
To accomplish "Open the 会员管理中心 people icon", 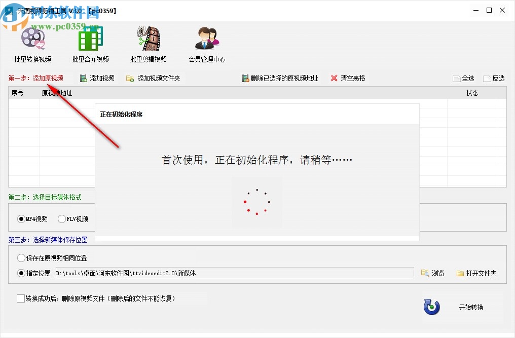I will (207, 39).
